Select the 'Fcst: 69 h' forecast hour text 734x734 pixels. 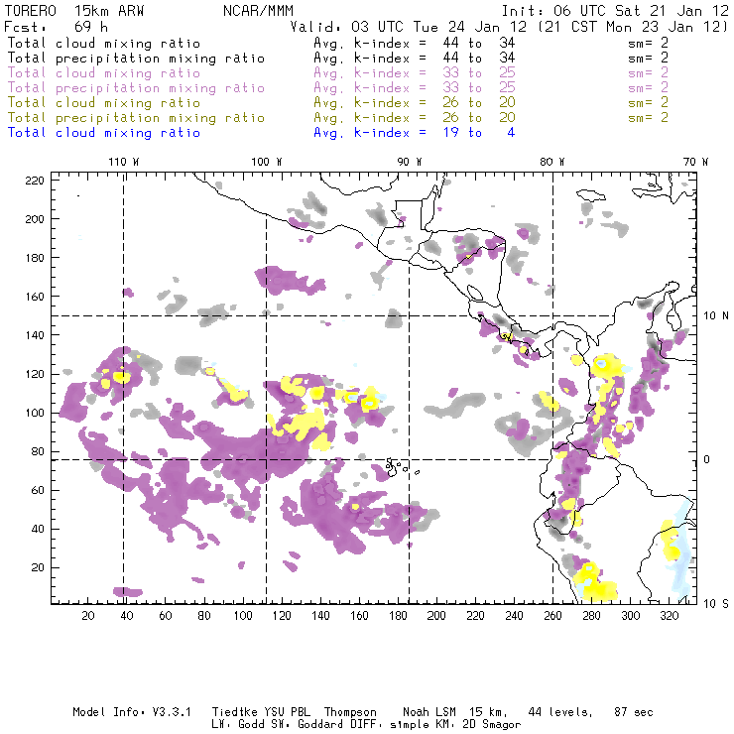click(56, 27)
